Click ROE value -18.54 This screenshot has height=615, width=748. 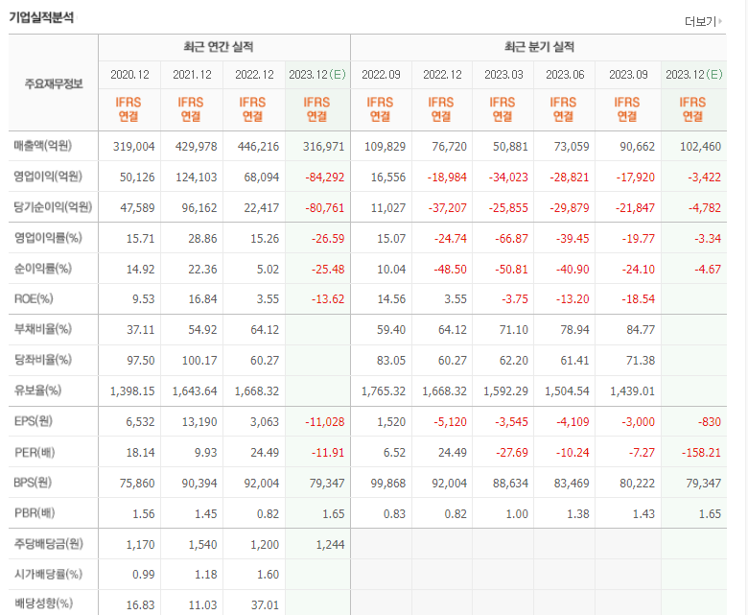coord(639,299)
